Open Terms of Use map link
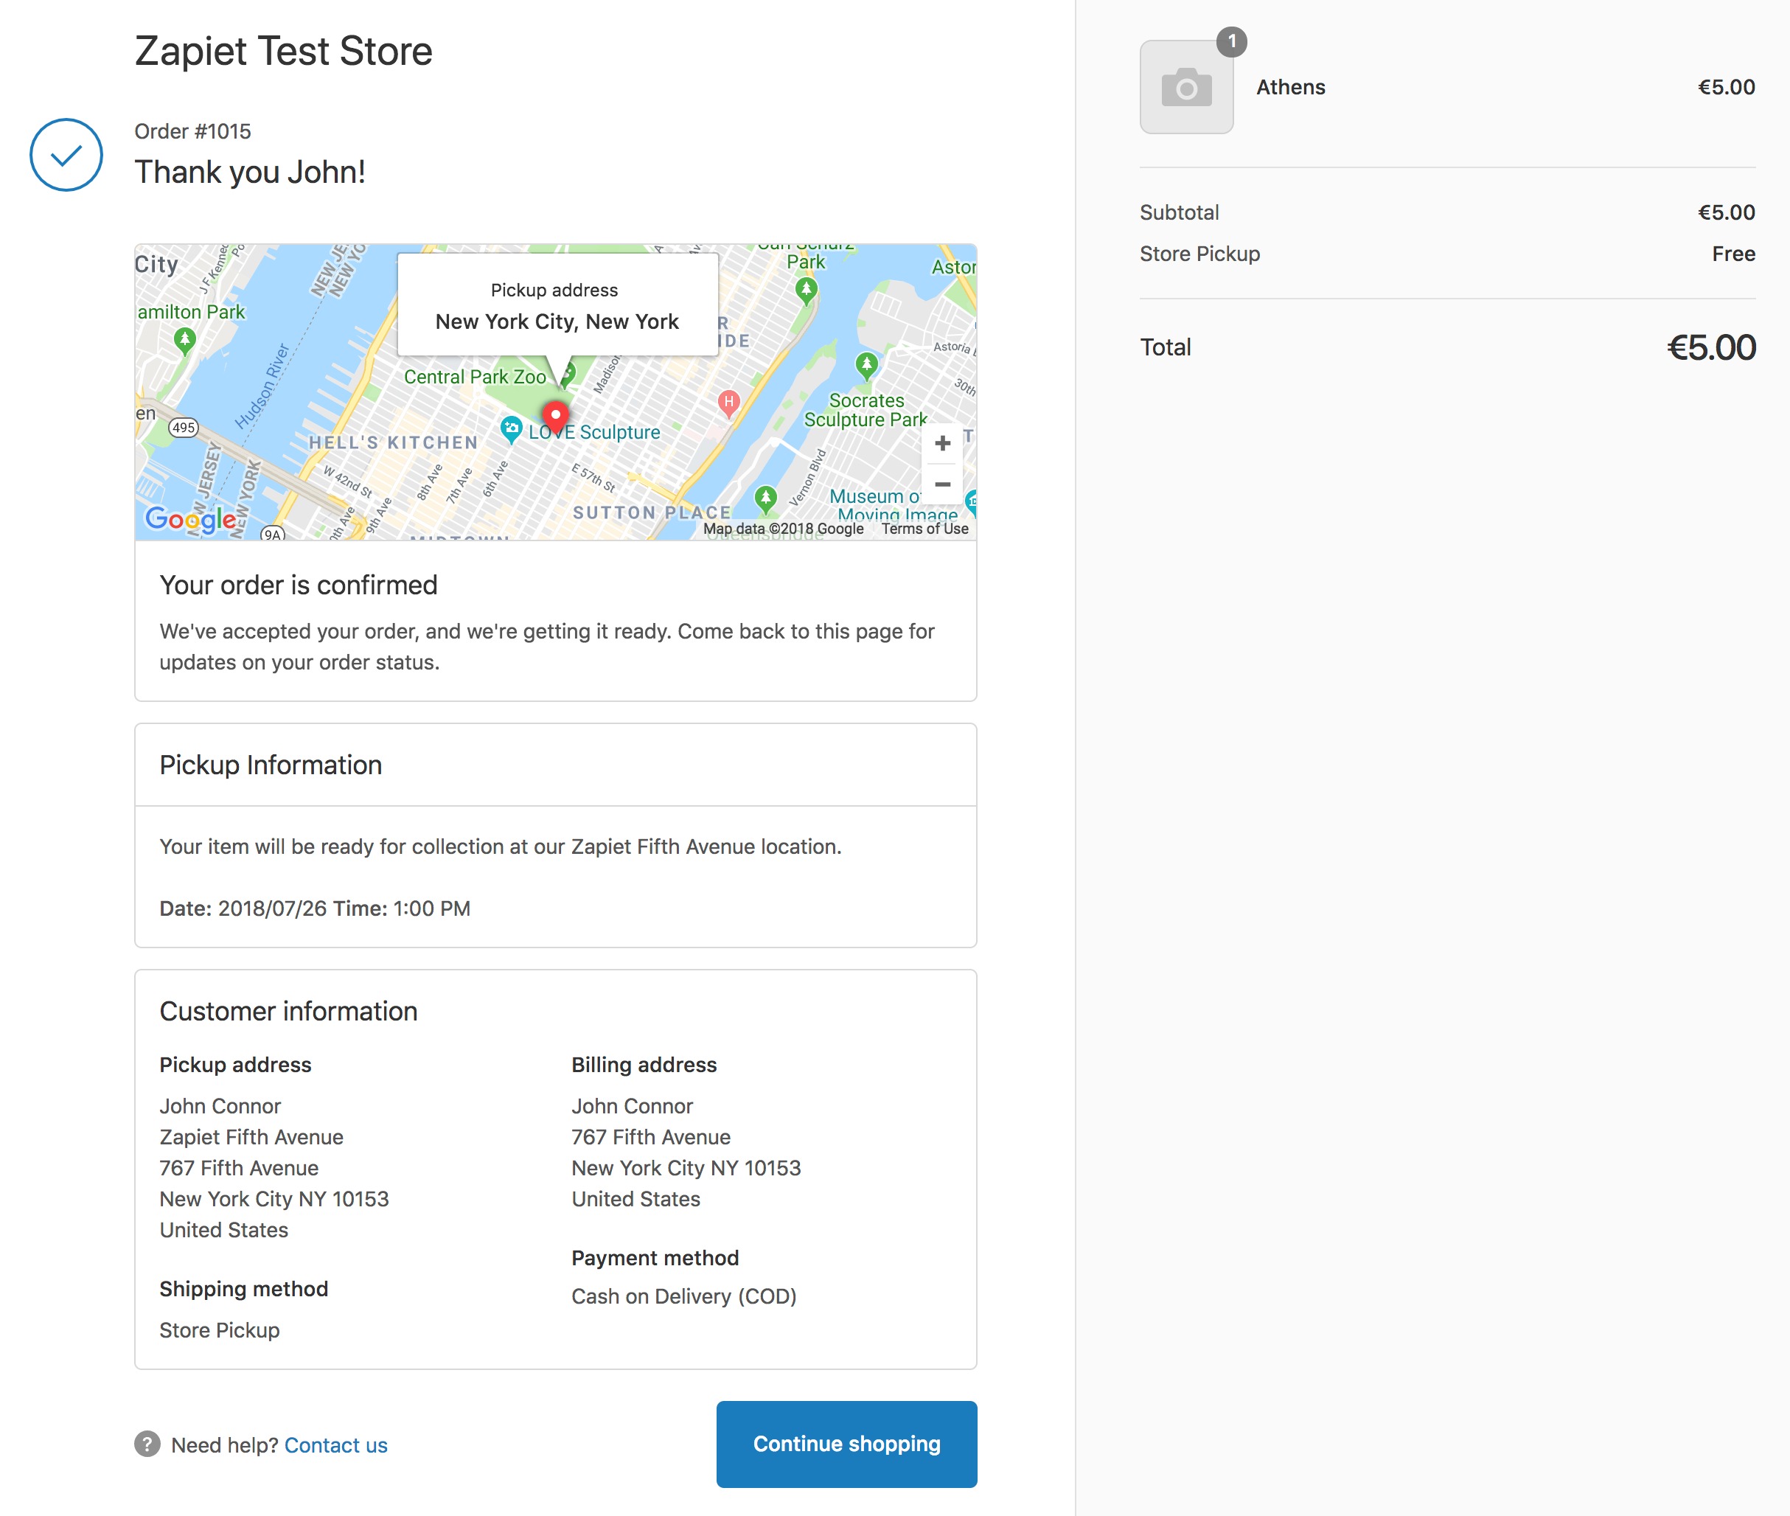The image size is (1790, 1516). click(924, 529)
